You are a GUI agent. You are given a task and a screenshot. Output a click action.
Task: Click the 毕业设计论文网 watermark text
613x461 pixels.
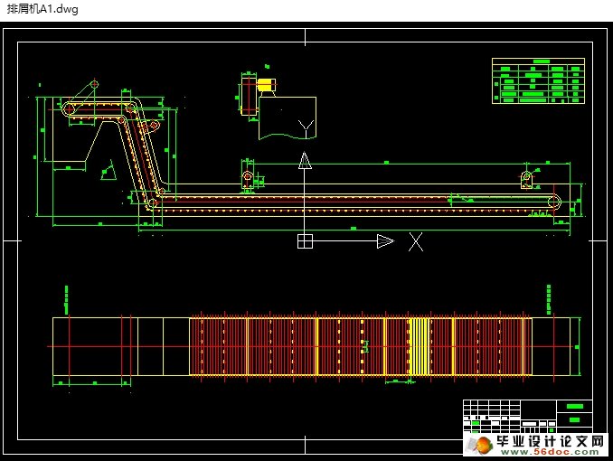(550, 442)
